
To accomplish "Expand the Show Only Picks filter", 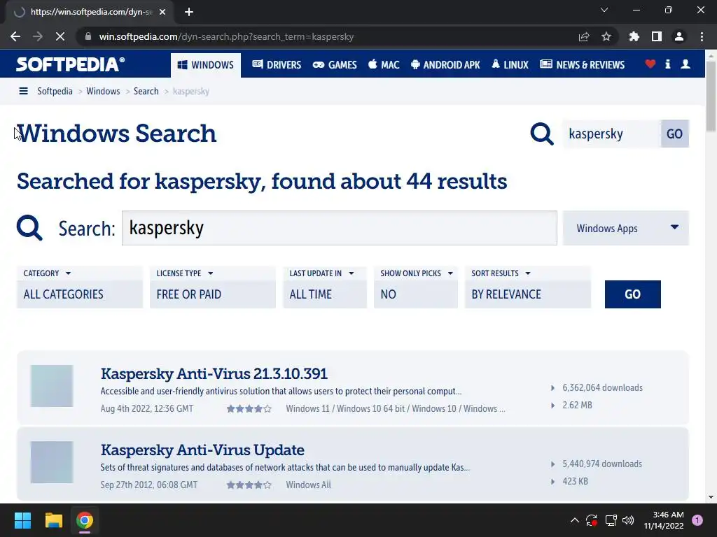I will (416, 287).
